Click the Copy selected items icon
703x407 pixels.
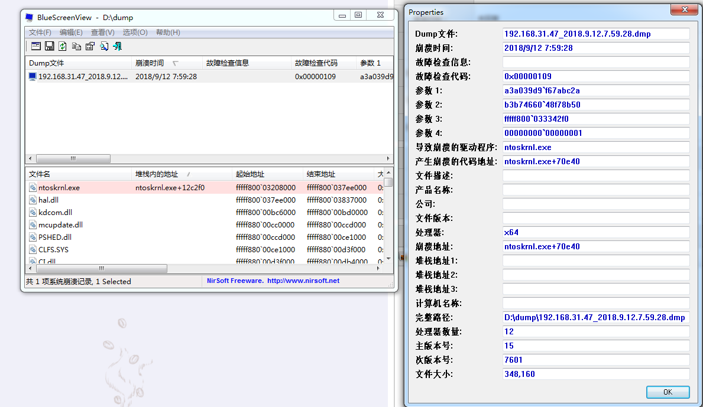click(x=76, y=46)
